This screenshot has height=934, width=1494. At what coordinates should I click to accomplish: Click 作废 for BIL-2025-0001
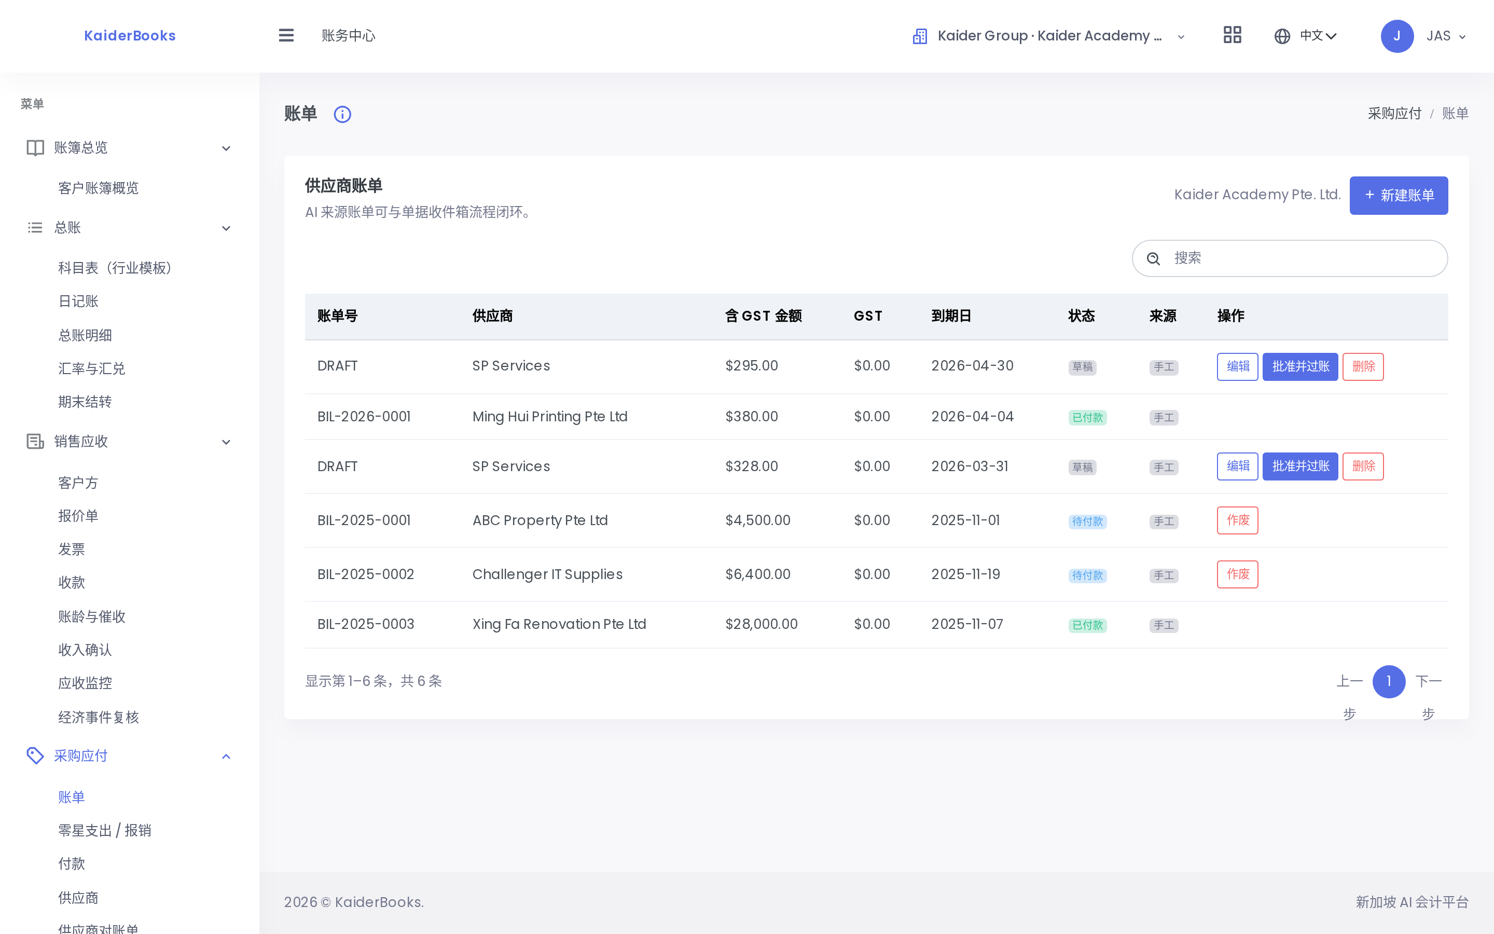(x=1237, y=520)
